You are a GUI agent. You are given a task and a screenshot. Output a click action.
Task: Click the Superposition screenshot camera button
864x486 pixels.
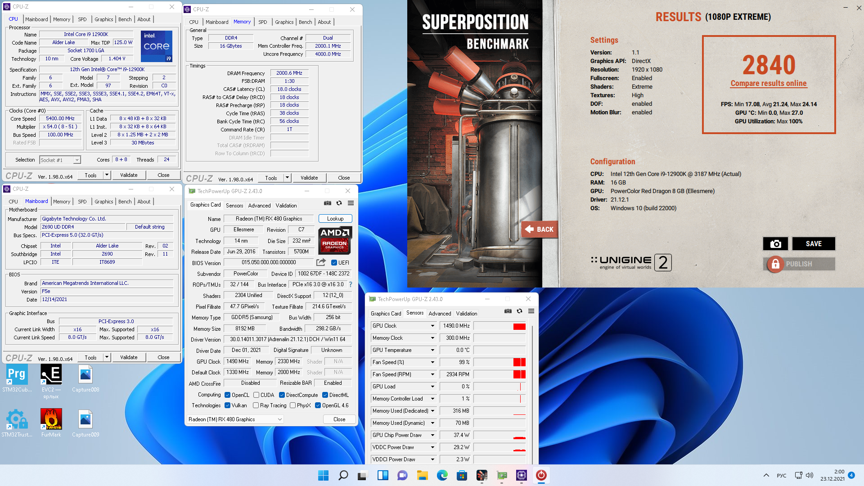[775, 244]
